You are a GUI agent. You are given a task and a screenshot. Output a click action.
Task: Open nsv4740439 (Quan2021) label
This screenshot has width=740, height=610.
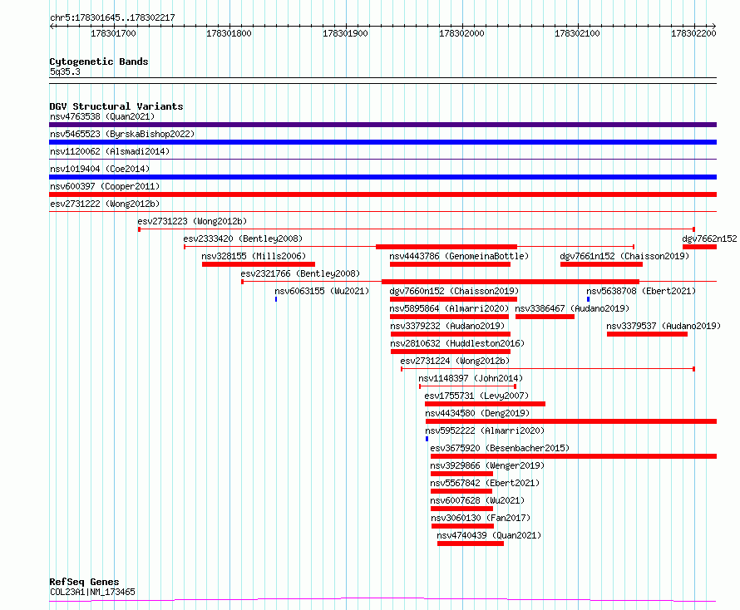click(x=489, y=535)
